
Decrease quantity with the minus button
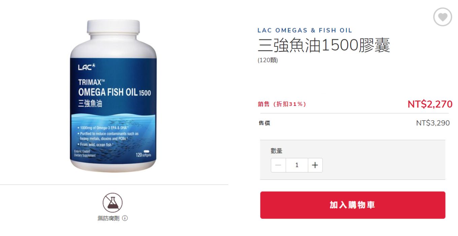[278, 165]
